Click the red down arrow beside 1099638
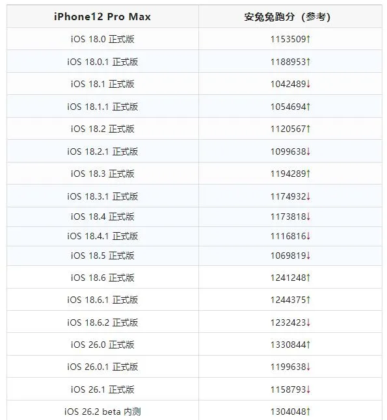The width and height of the screenshot is (387, 420). click(x=308, y=151)
